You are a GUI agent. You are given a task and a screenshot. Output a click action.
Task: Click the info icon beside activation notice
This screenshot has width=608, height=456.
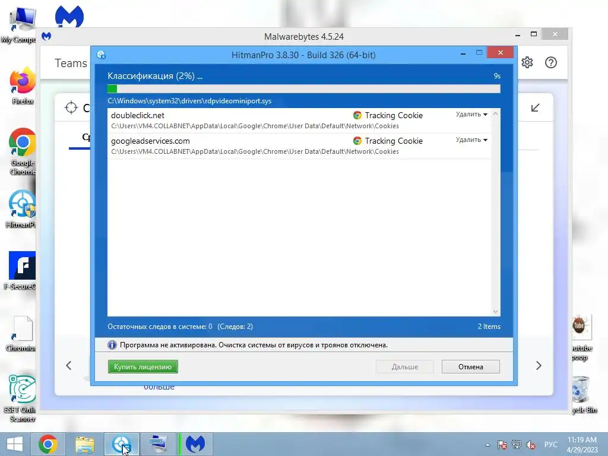tap(112, 345)
